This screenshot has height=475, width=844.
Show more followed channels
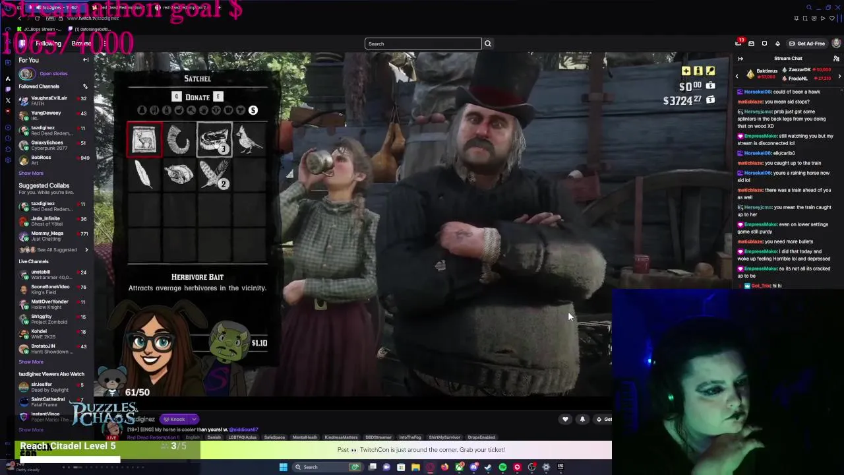click(31, 174)
